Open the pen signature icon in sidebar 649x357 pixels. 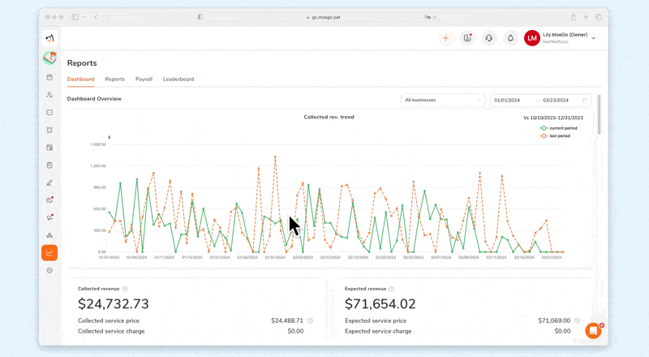(49, 183)
